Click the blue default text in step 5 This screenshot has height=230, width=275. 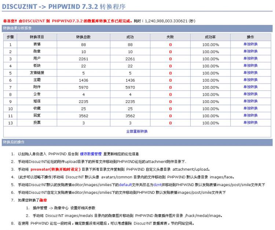125,185
